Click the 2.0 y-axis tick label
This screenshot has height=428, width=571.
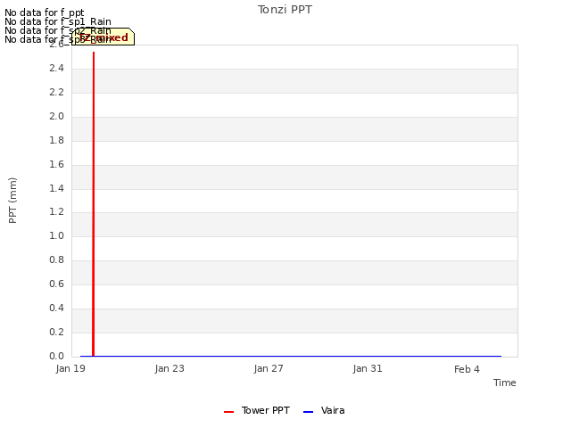click(x=56, y=116)
